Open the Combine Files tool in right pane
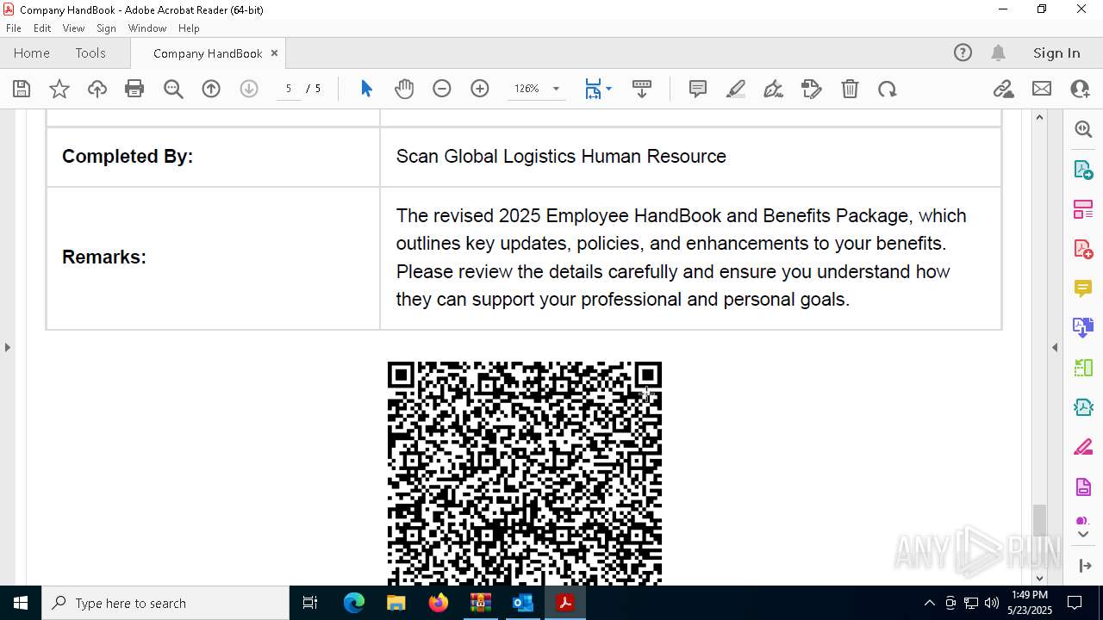The image size is (1103, 620). tap(1083, 328)
